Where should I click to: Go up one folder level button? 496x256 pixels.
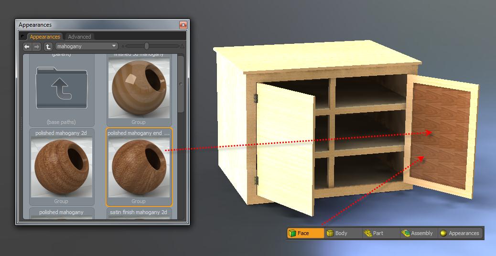pos(48,47)
